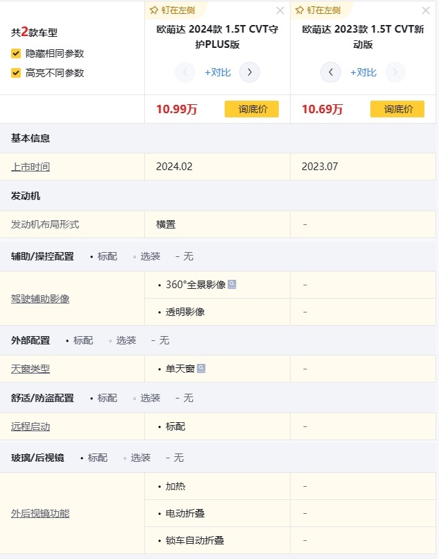
Task: Remove the 2024款 1.5T CVT守护PLUS版 column
Action: click(280, 10)
